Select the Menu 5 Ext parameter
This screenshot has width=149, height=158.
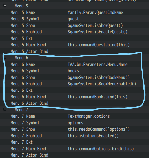pos(22,38)
